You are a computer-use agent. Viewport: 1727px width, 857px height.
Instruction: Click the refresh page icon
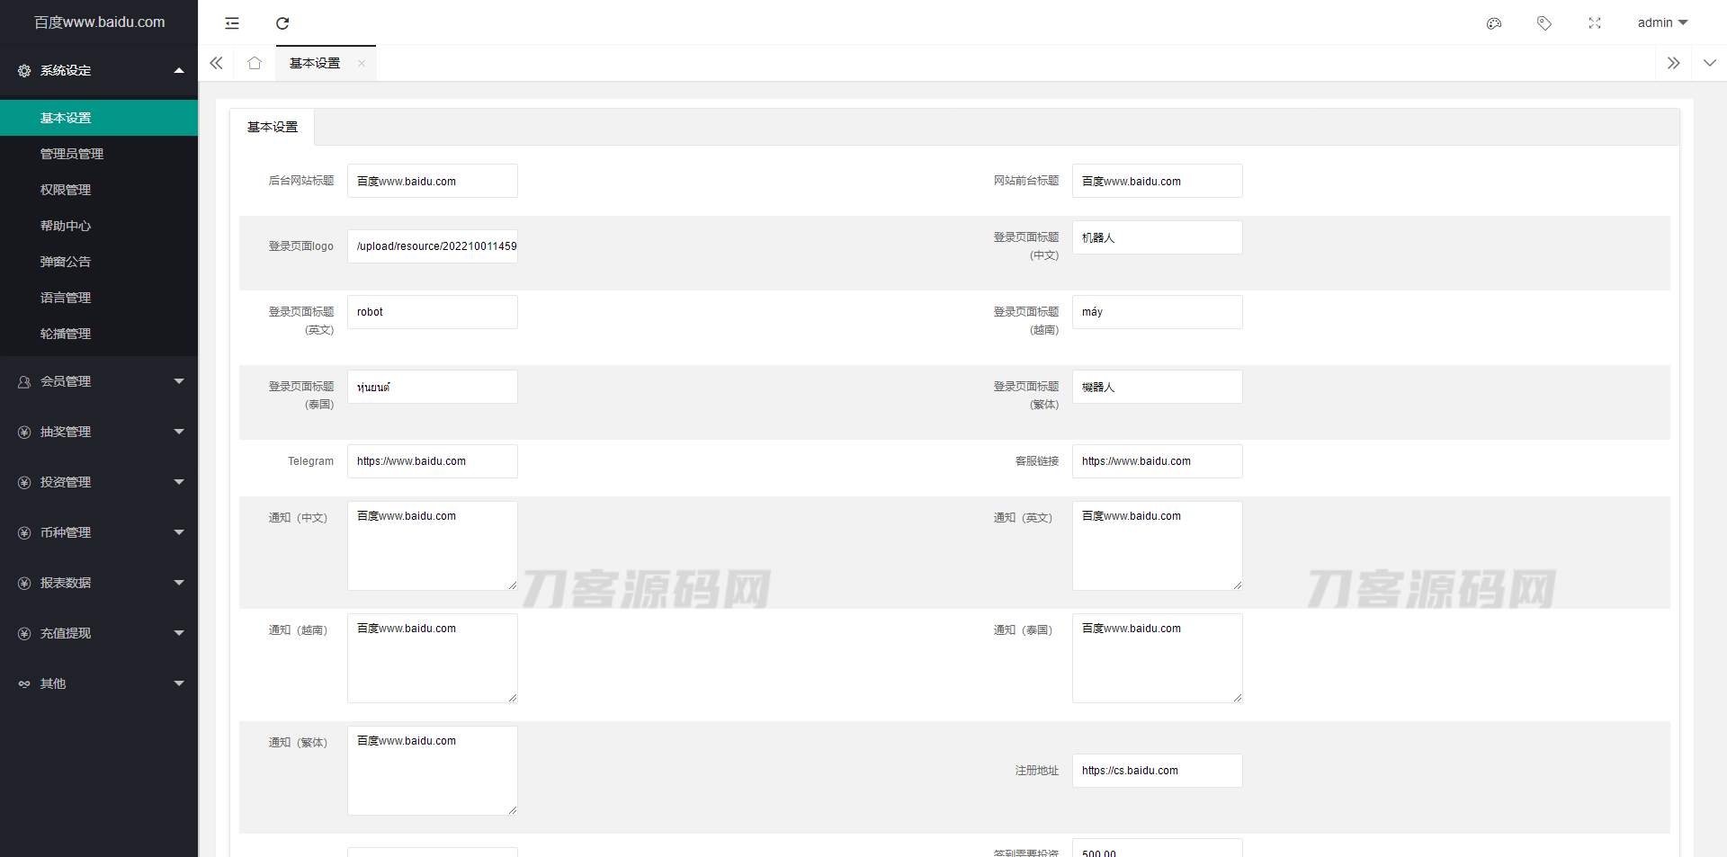[282, 23]
